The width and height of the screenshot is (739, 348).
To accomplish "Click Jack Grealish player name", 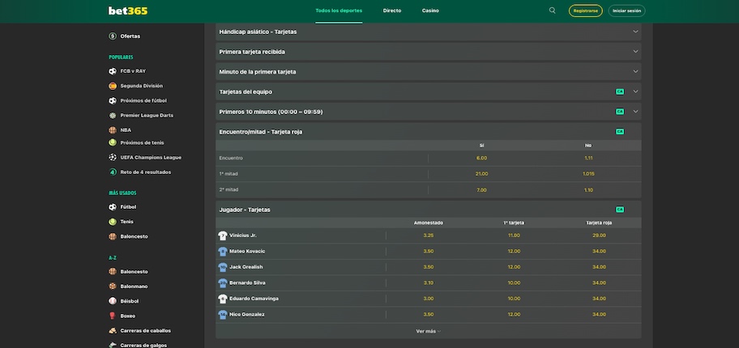I will 246,267.
